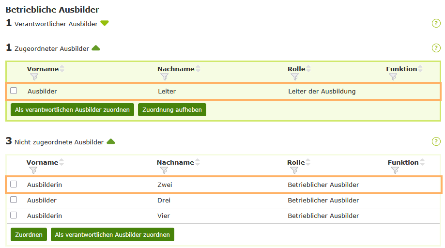Expand the Verantwortlicher Ausbilder section
Screen dimensions: 445x248
[x=105, y=23]
